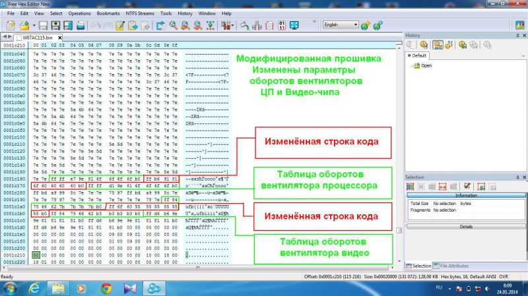Open the English language dropdown

341,24
